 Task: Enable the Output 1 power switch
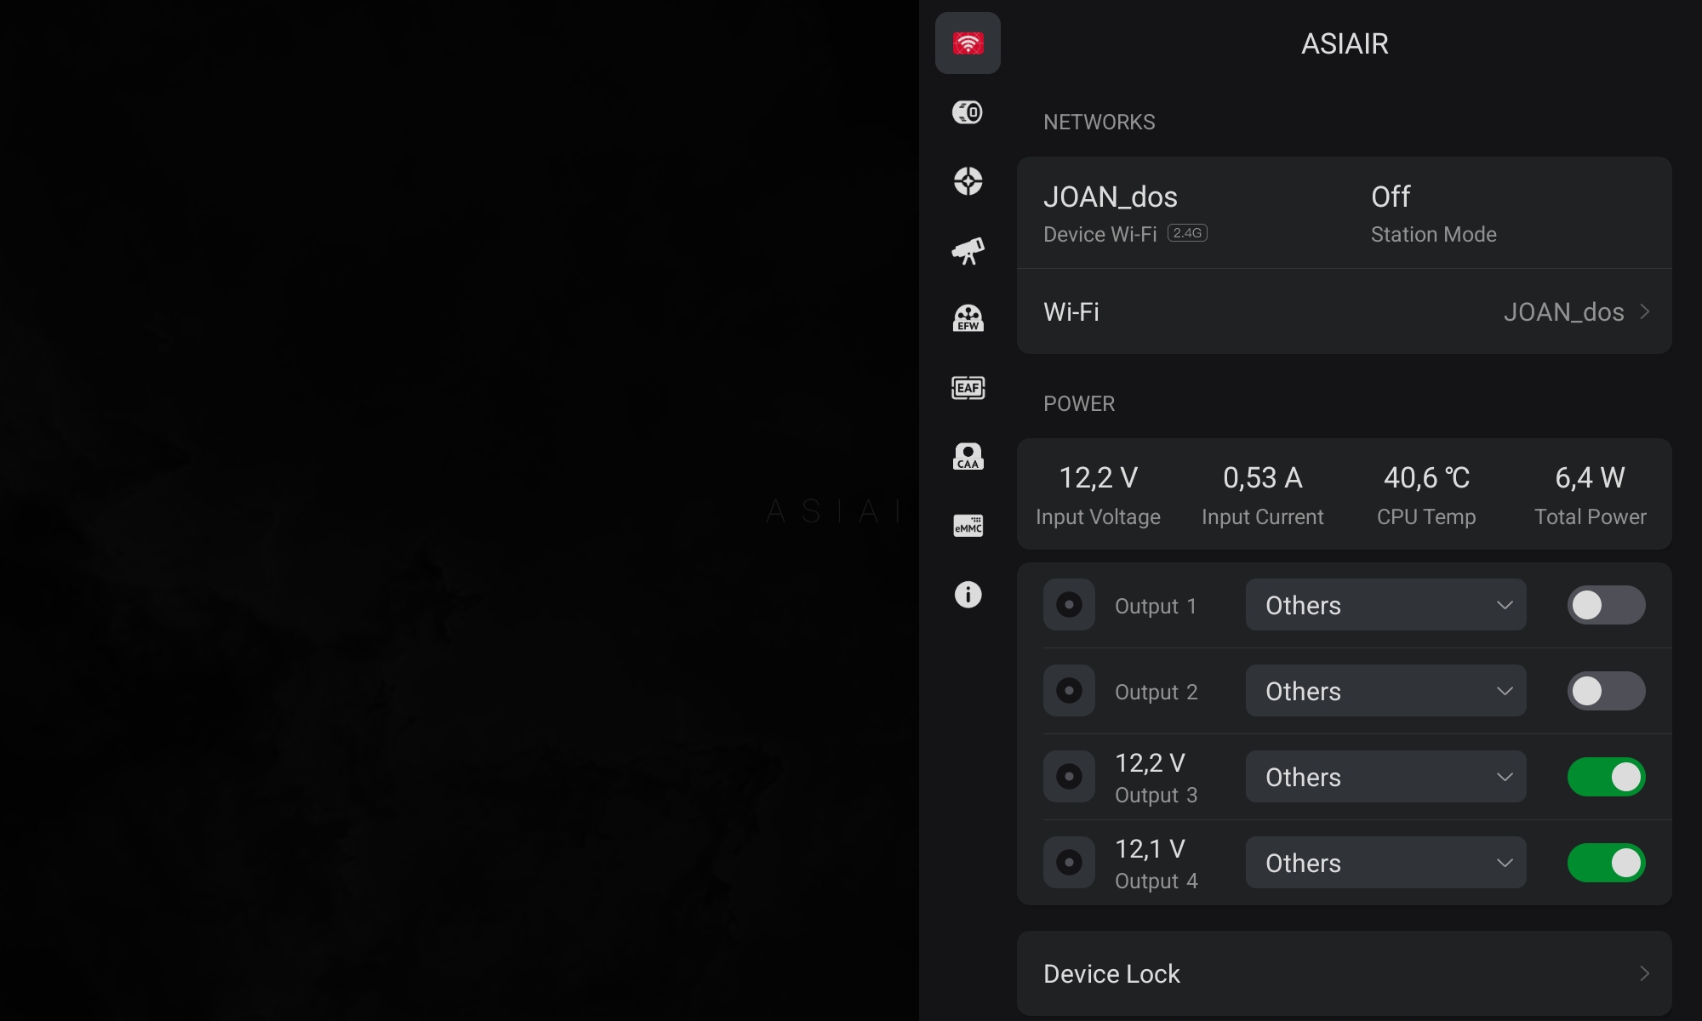[1606, 605]
